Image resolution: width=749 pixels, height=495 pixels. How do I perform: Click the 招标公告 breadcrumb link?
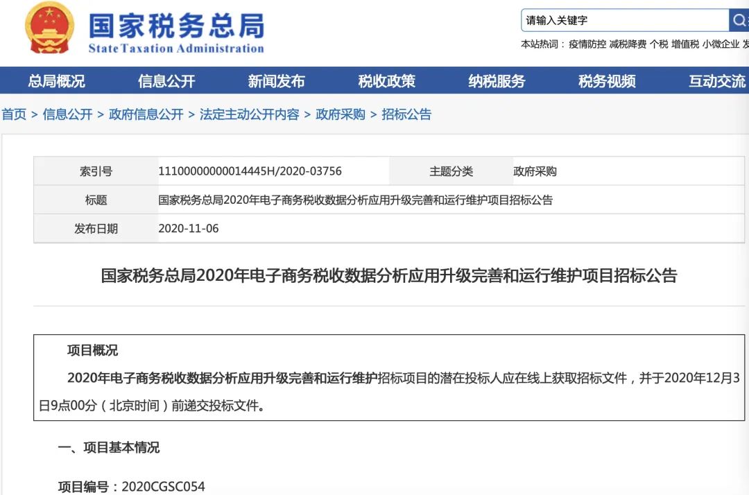(x=406, y=114)
